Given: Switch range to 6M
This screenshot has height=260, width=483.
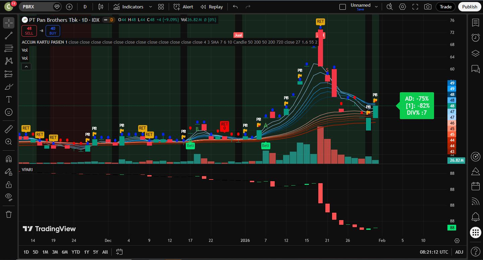Looking at the screenshot, I should 65,252.
